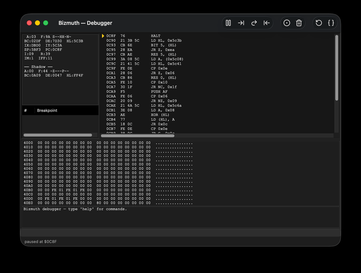Click the HL:5C3B register value

75,41
